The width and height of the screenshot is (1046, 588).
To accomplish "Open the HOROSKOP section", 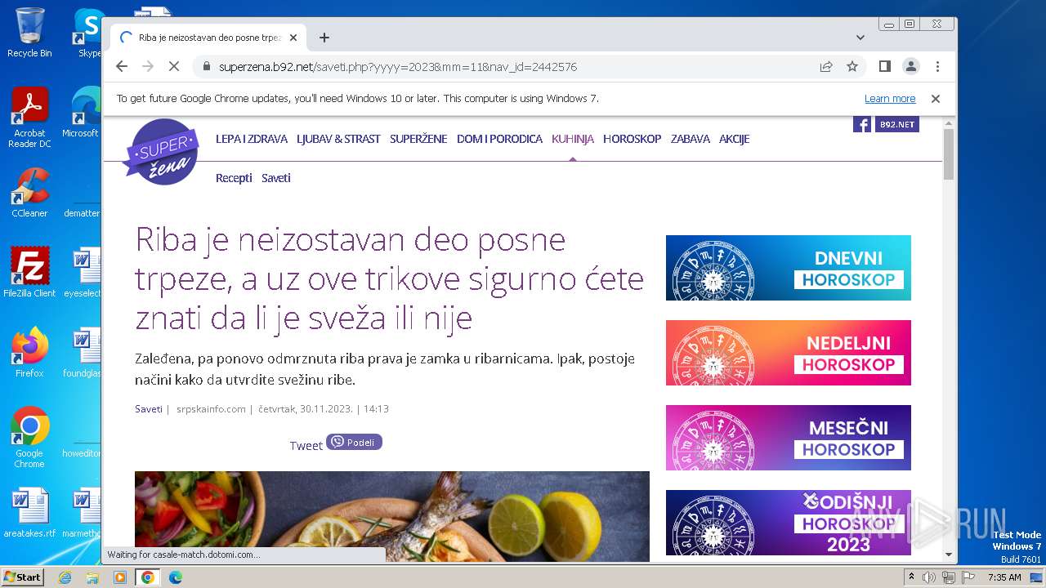I will click(632, 139).
